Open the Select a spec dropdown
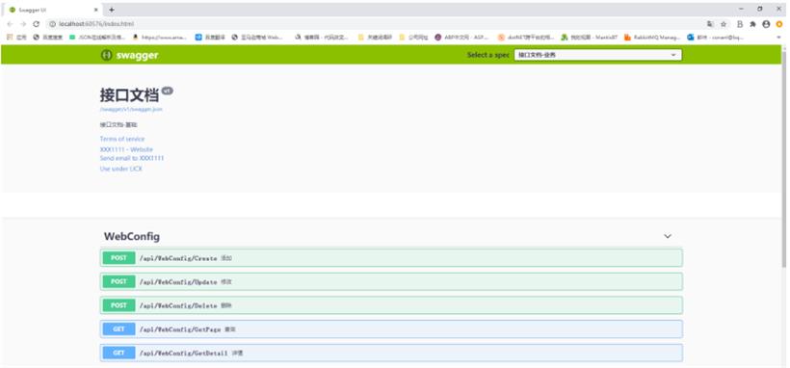The width and height of the screenshot is (790, 368). pos(597,55)
